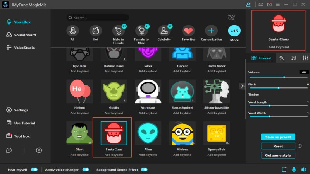Choose the Hacker voice

[x=182, y=55]
